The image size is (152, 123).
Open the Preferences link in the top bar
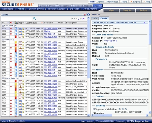pos(112,2)
